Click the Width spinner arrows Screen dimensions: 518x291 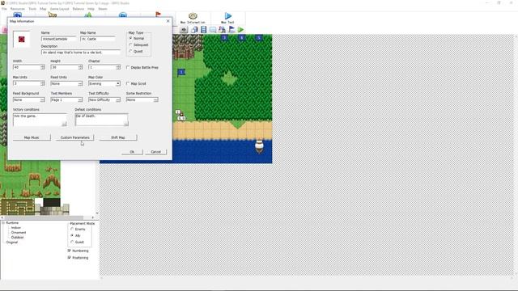[43, 67]
